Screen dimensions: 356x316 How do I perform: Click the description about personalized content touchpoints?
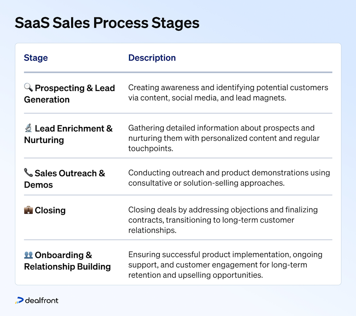coord(224,138)
